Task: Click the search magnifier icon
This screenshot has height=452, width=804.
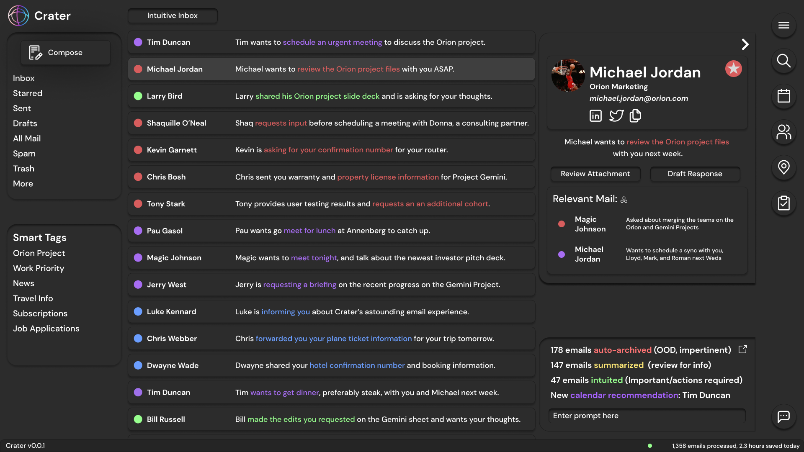Action: [x=783, y=61]
